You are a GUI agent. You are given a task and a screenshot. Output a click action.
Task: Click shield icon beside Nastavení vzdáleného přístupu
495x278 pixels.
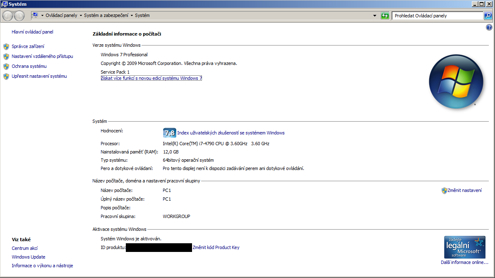tap(6, 57)
